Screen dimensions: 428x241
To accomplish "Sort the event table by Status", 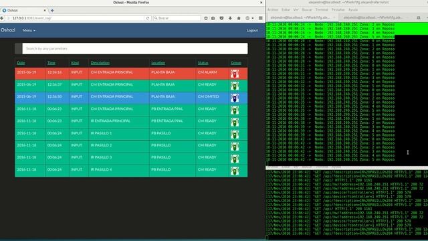I will pyautogui.click(x=203, y=63).
